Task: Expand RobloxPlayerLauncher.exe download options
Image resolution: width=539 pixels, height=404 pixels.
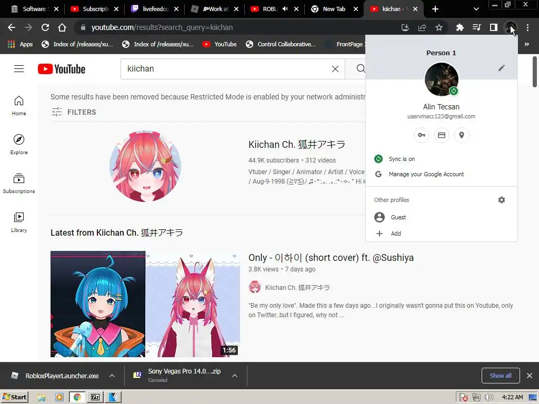Action: pyautogui.click(x=112, y=376)
